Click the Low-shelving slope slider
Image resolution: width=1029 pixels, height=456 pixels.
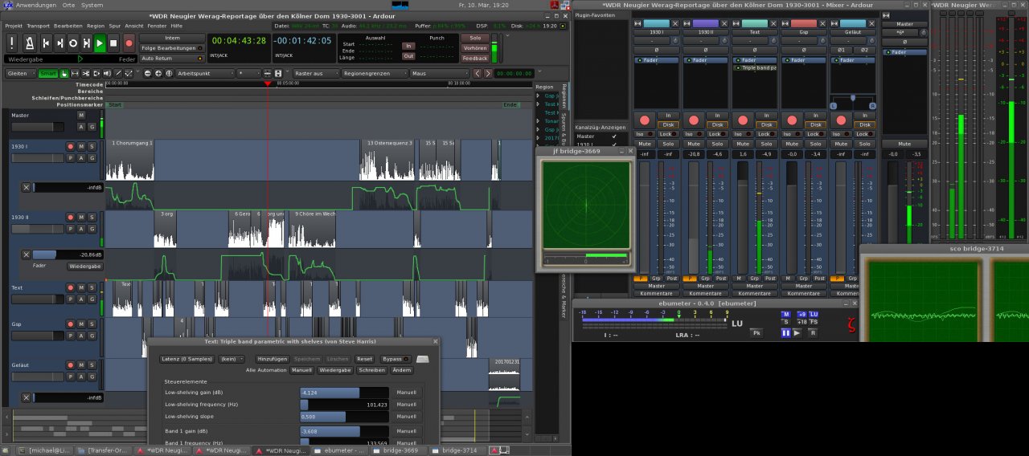pyautogui.click(x=344, y=417)
